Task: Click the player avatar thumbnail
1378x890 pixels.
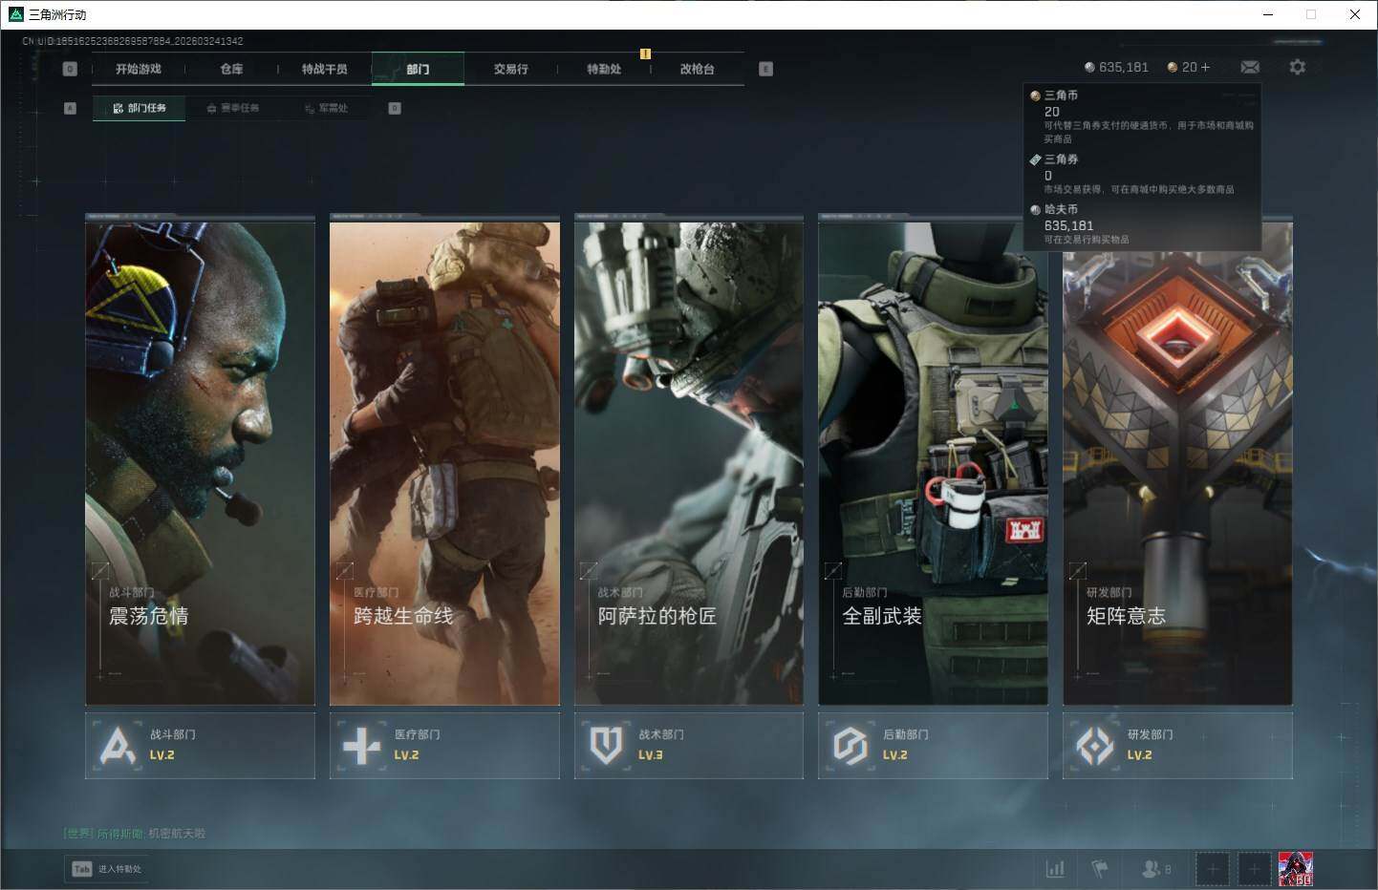Action: click(x=1295, y=869)
